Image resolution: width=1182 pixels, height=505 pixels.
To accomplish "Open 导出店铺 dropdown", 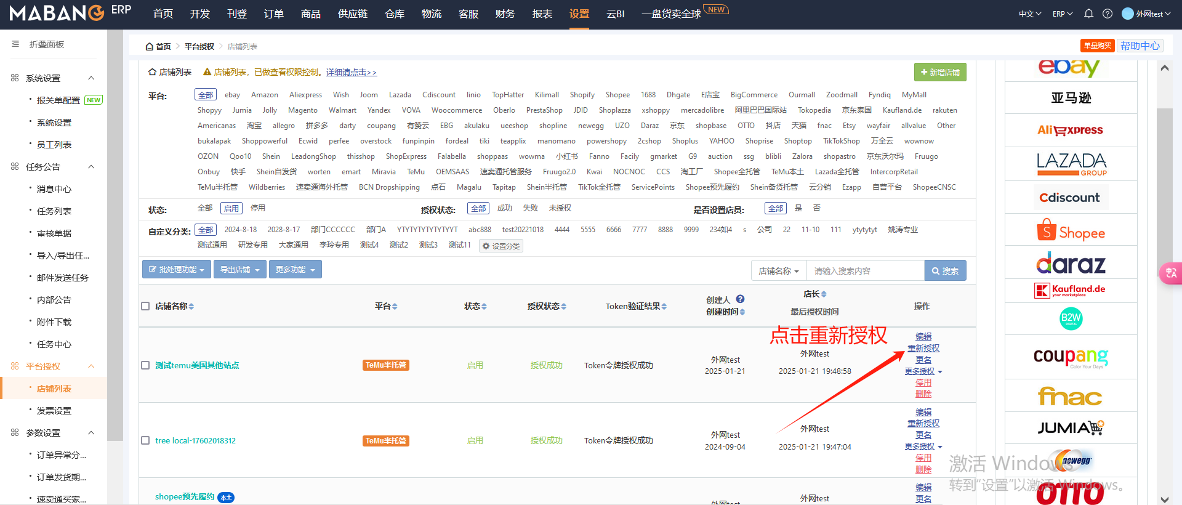I will click(240, 270).
